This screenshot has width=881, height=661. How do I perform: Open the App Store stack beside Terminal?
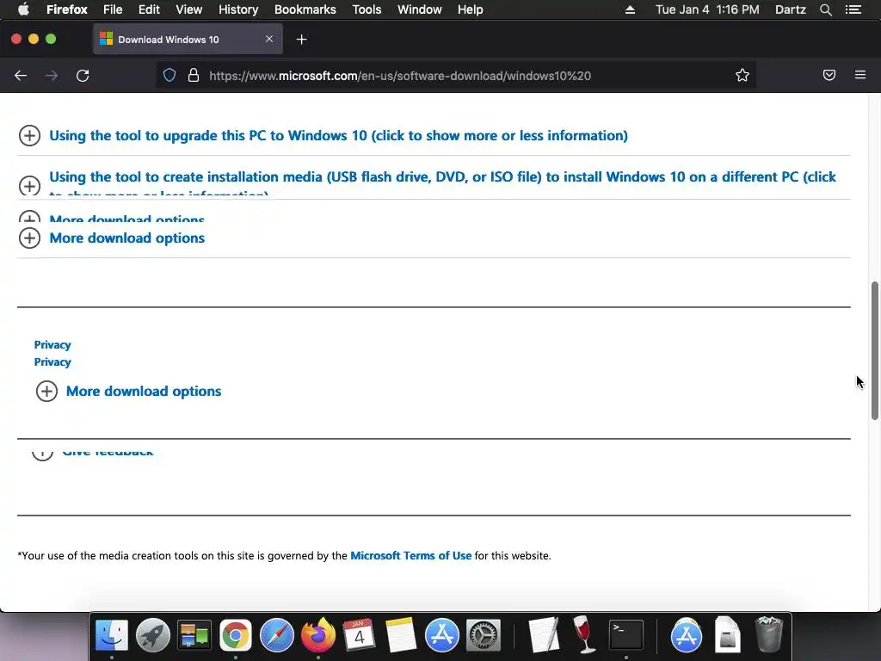[x=686, y=635]
